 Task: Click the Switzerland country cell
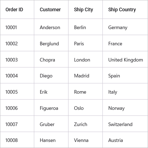coord(125,124)
